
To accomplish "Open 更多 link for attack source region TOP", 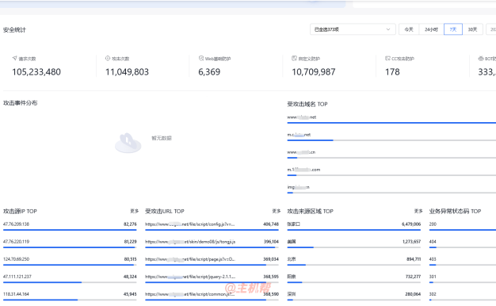I will tap(418, 211).
